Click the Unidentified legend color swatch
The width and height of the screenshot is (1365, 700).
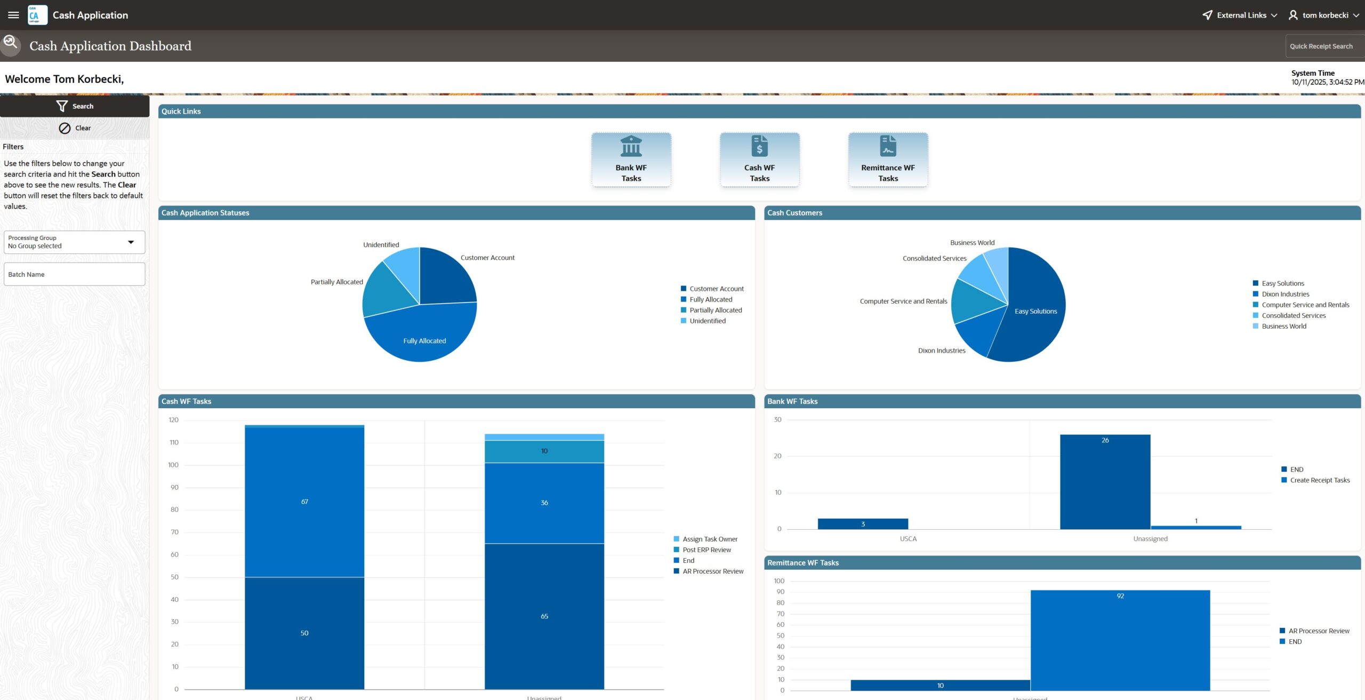684,321
